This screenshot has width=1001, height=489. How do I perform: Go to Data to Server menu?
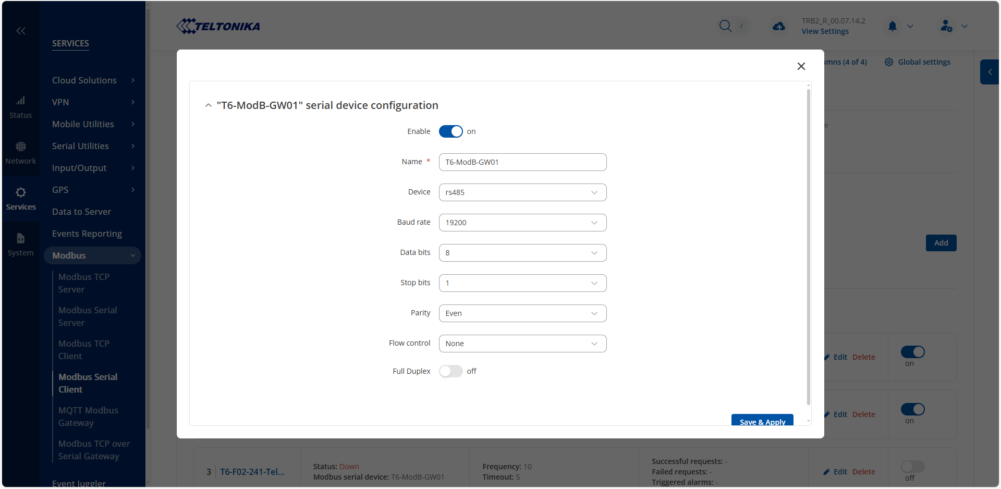point(81,212)
